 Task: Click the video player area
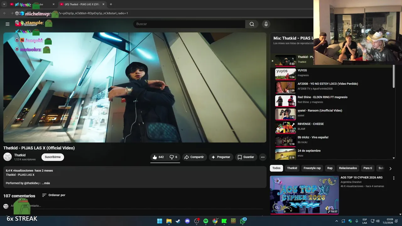(135, 88)
